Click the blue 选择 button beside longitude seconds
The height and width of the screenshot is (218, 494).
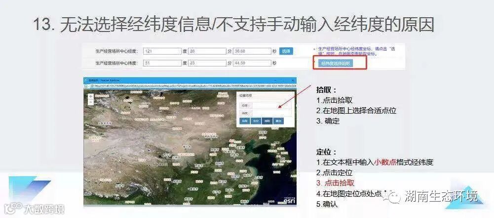[x=286, y=51]
